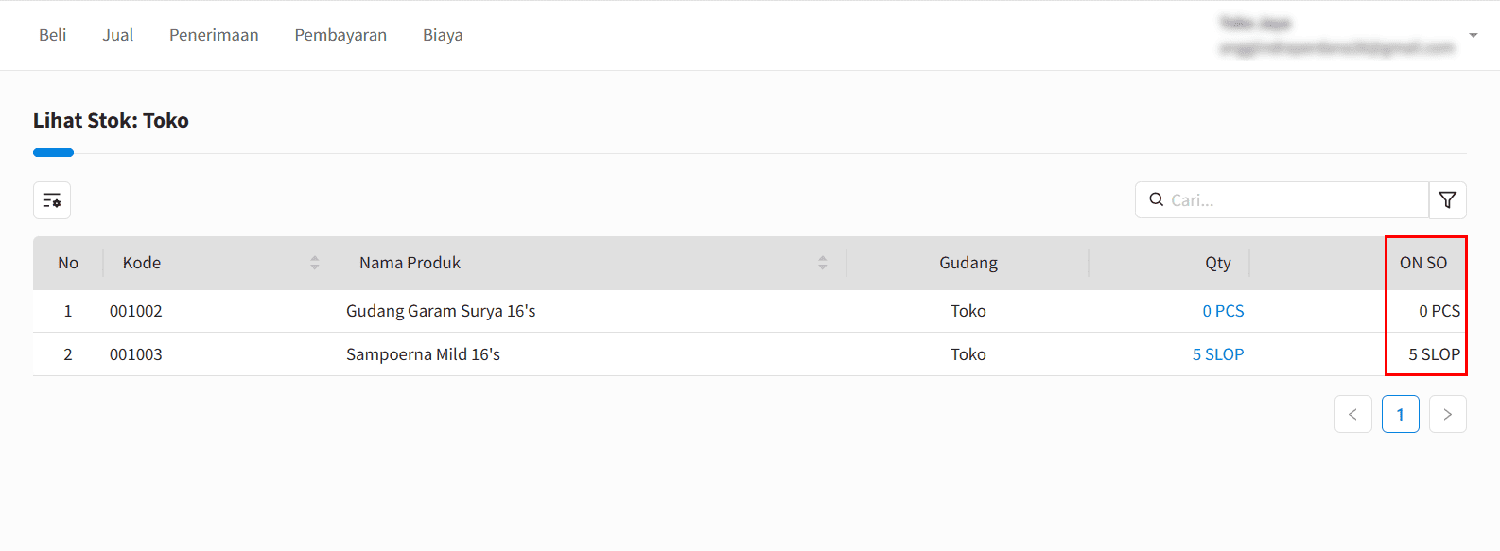This screenshot has height=551, width=1500.
Task: Sort by Kode column arrows
Action: [x=315, y=263]
